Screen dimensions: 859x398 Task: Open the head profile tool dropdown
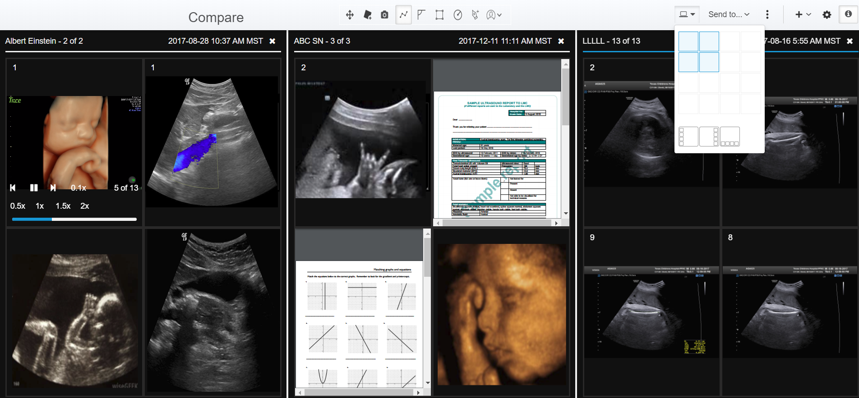coord(494,15)
